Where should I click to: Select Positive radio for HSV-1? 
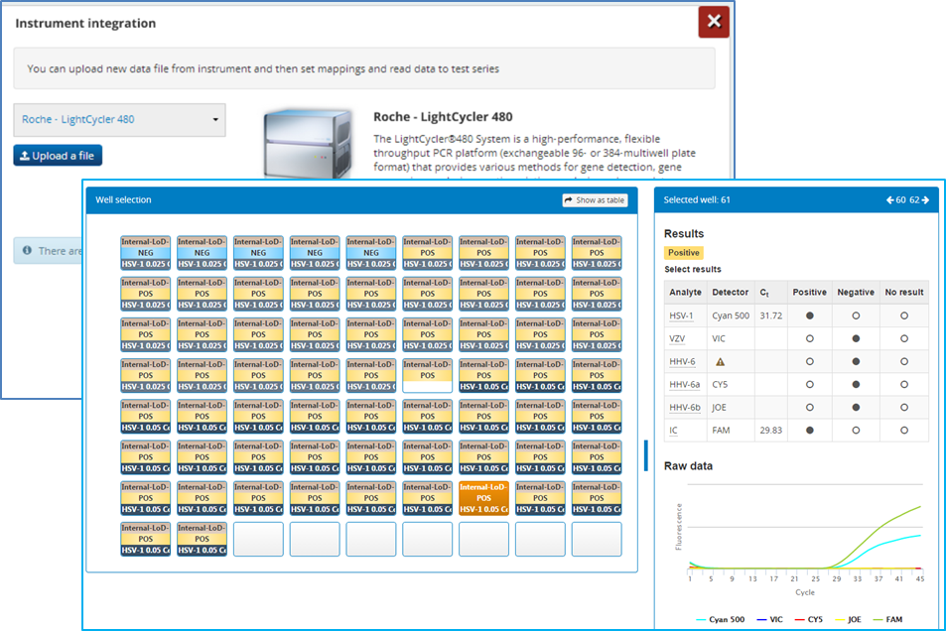[x=810, y=315]
